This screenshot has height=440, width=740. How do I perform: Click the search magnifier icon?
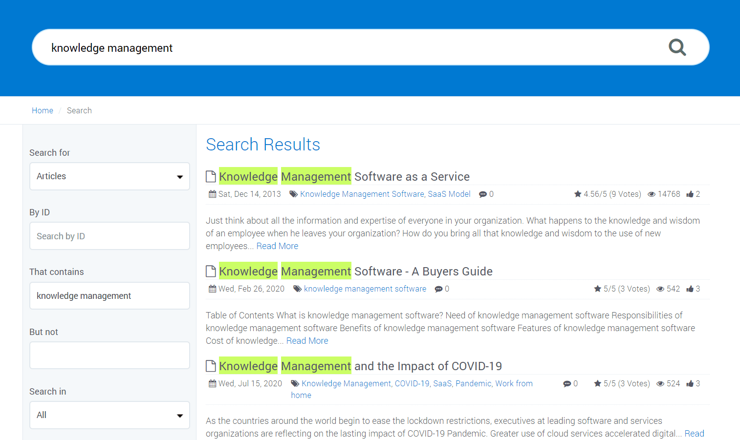[x=677, y=47]
